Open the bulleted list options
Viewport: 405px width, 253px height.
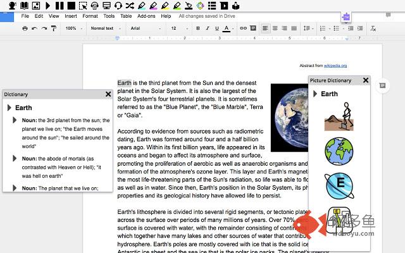pyautogui.click(x=339, y=28)
